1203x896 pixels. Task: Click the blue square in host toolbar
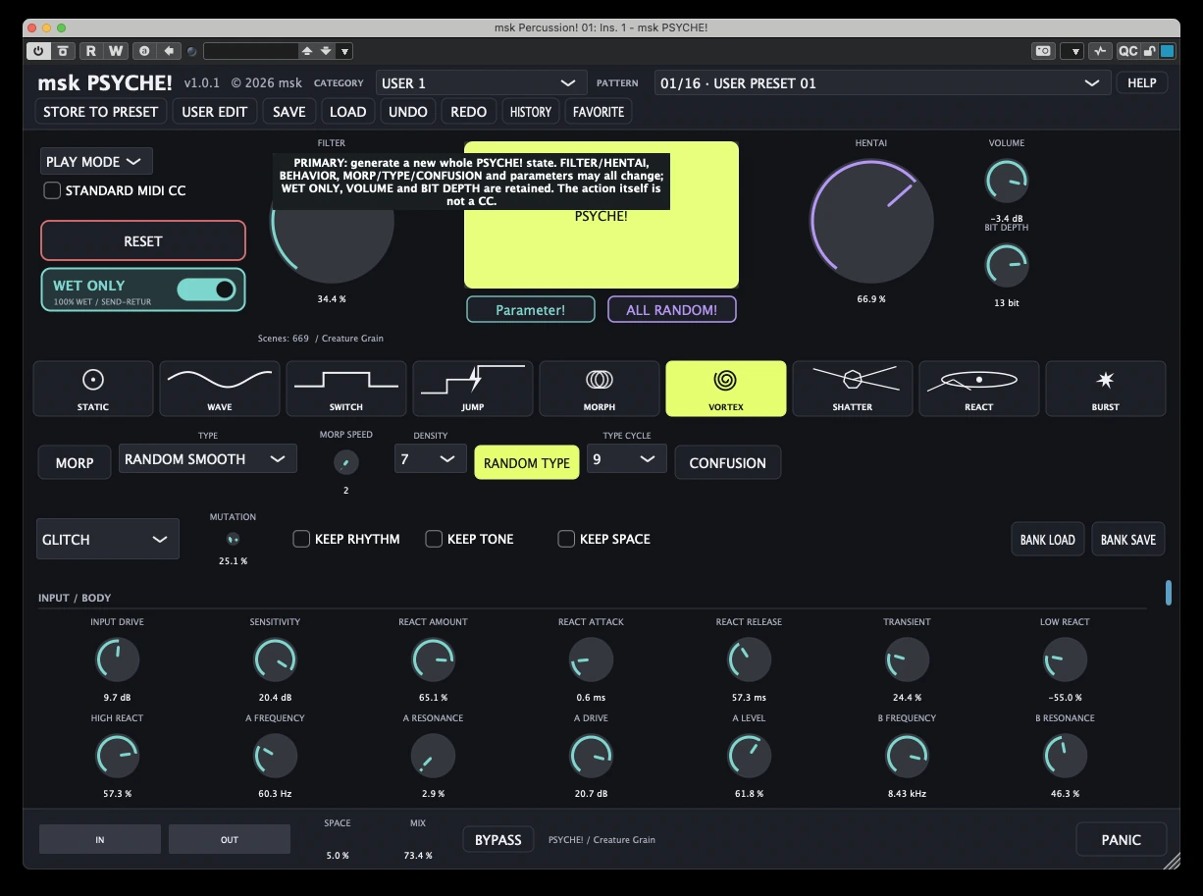pyautogui.click(x=1168, y=51)
